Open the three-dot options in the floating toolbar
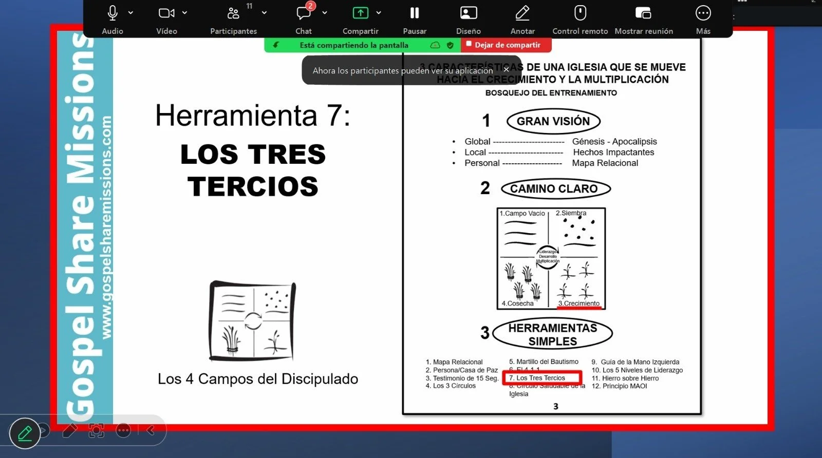 [123, 430]
